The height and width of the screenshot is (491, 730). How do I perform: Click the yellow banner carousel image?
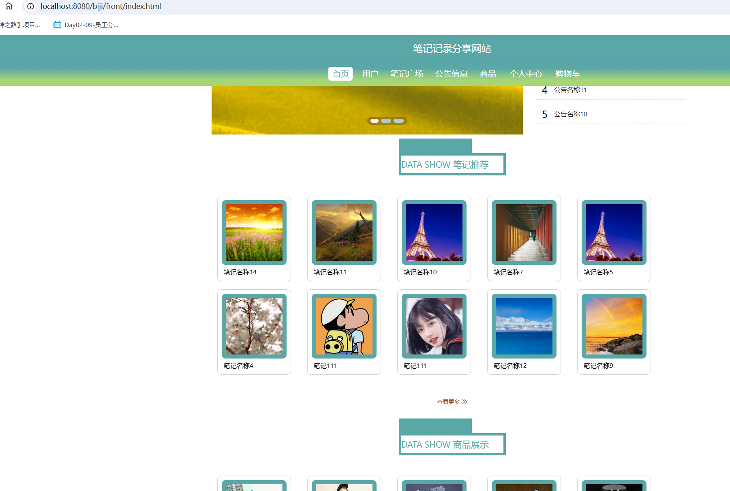[367, 110]
